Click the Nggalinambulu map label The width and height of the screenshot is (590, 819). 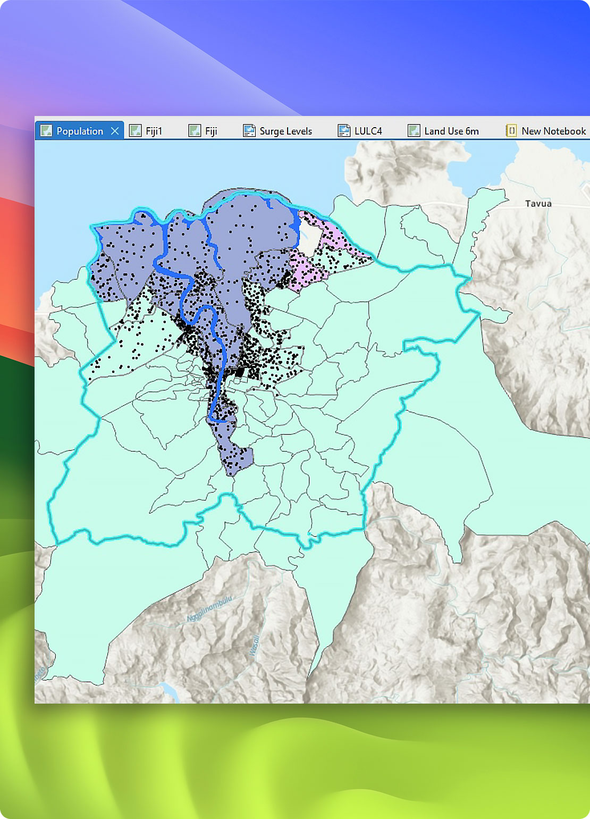pyautogui.click(x=209, y=609)
